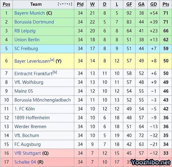Open the SC Freiburg link

pyautogui.click(x=26, y=49)
